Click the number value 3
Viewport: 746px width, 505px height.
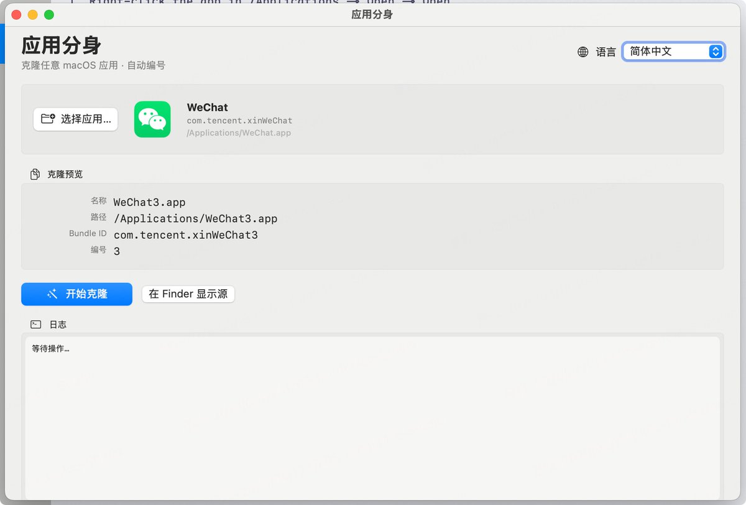(117, 251)
